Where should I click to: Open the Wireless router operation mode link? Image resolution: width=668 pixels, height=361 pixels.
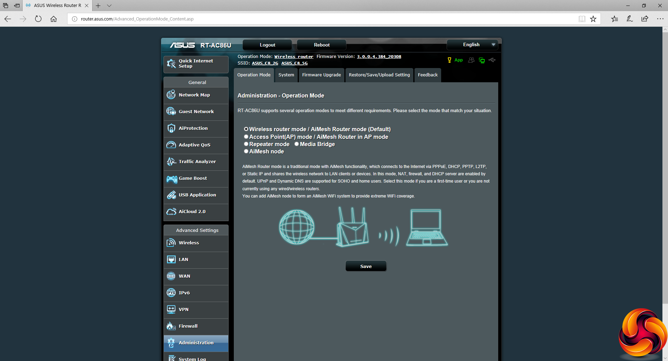coord(294,57)
